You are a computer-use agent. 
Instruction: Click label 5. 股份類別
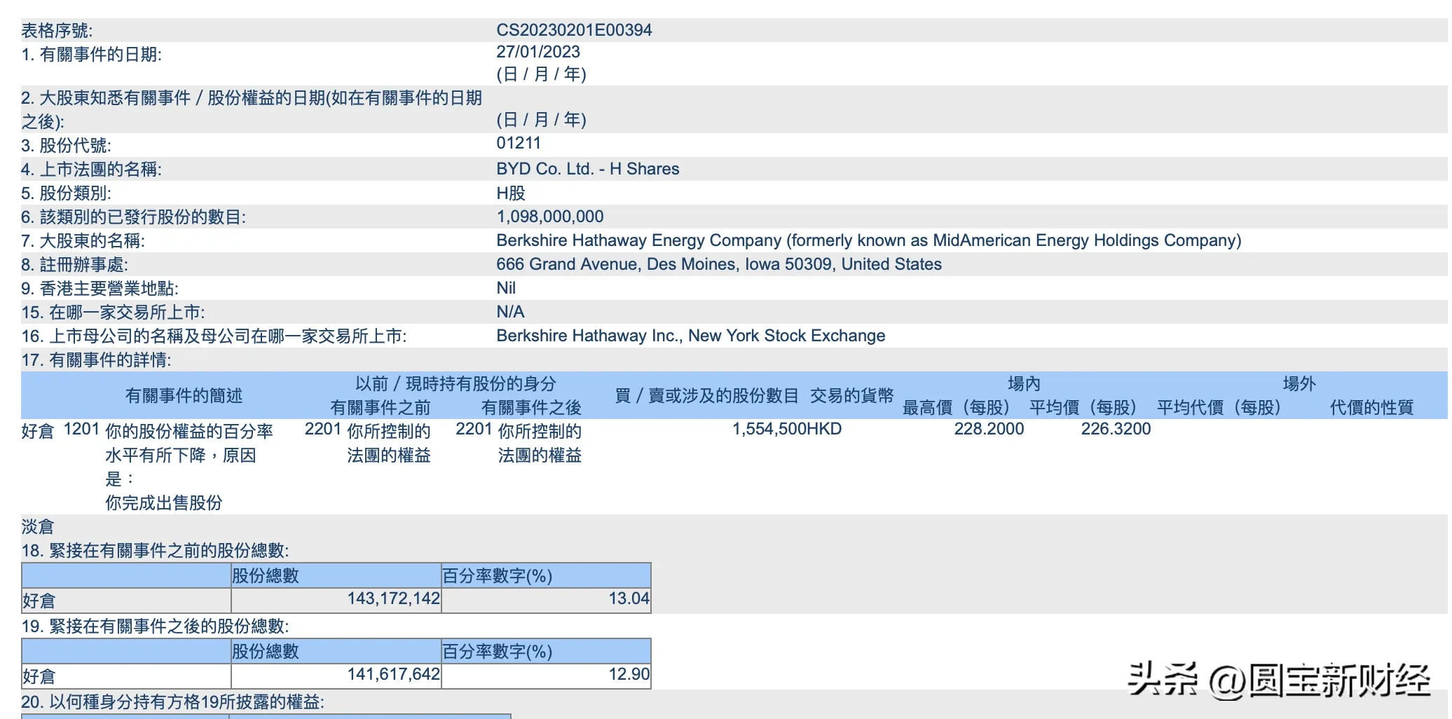[x=66, y=193]
